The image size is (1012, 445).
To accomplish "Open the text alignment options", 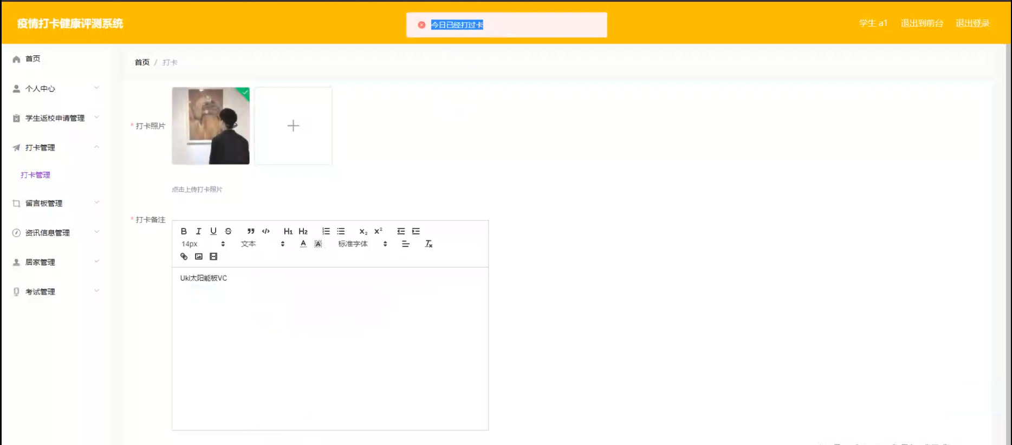I will 405,244.
